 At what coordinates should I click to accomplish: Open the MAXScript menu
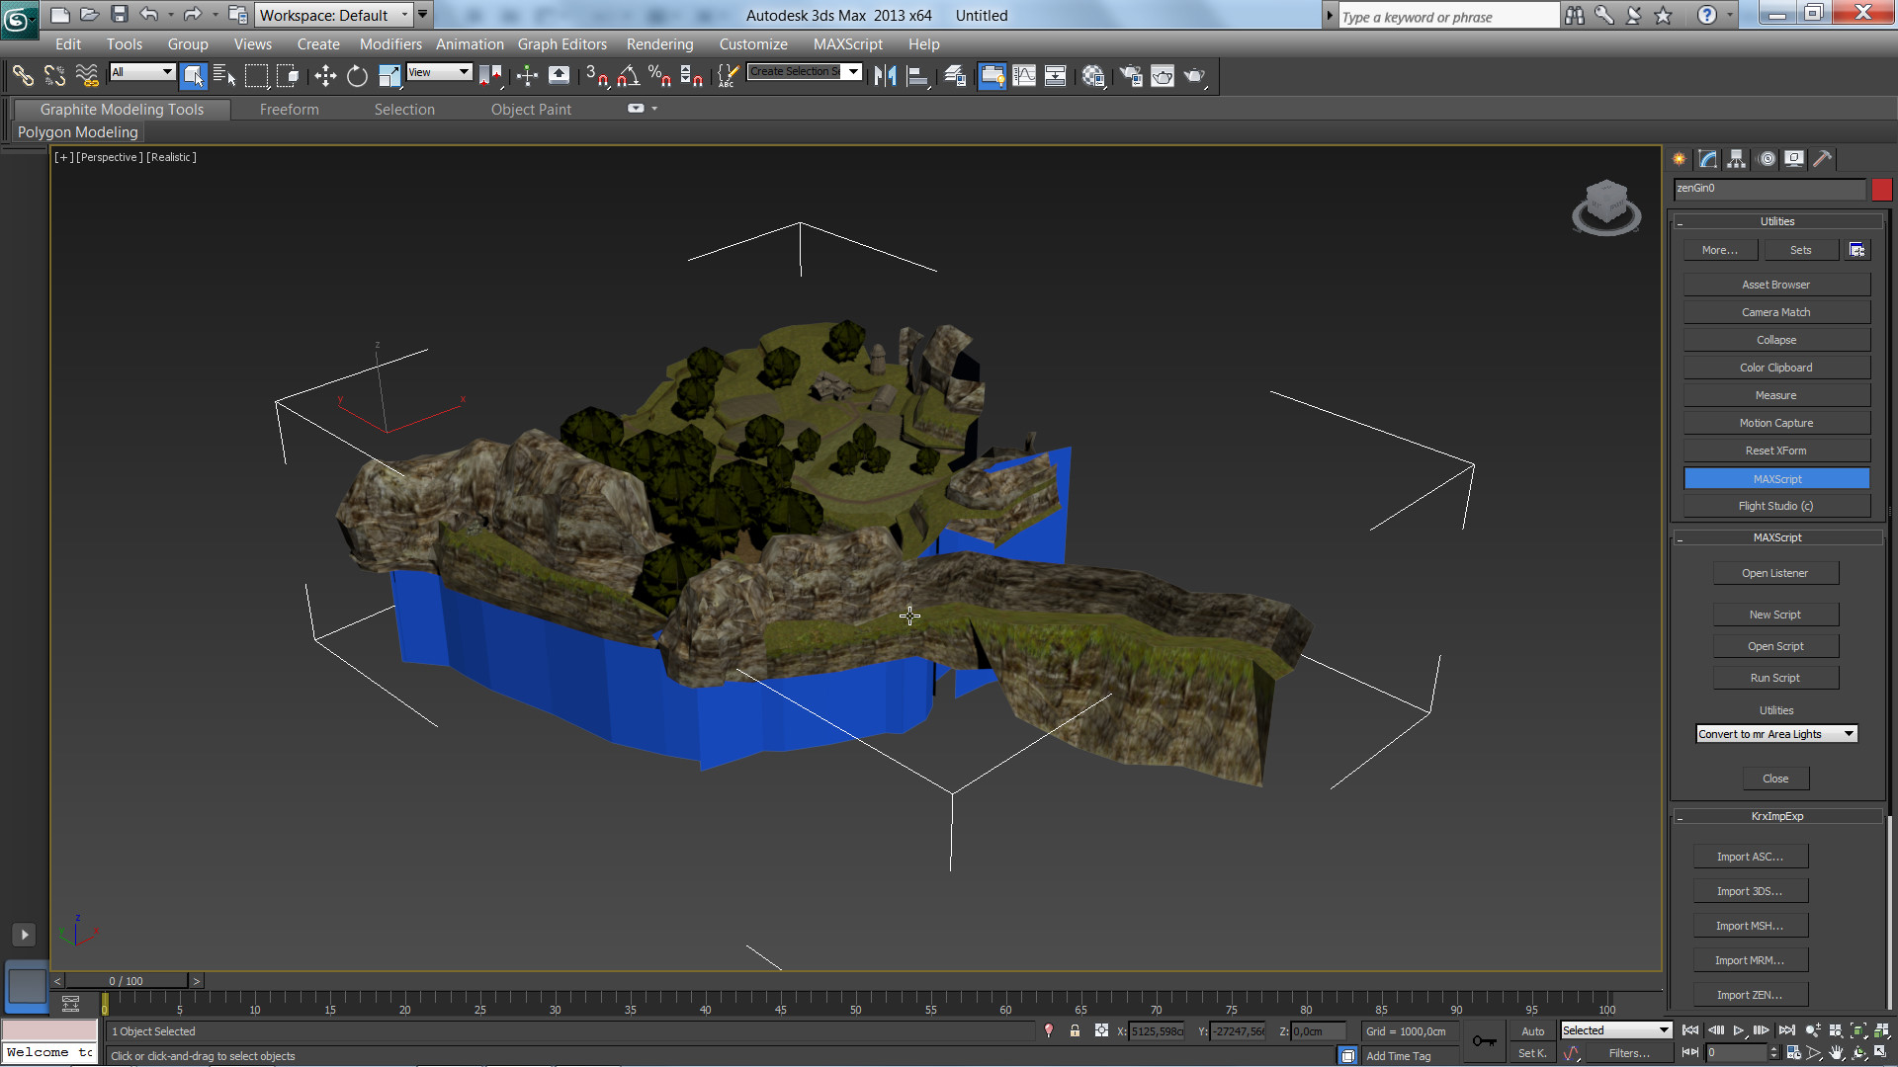point(847,44)
